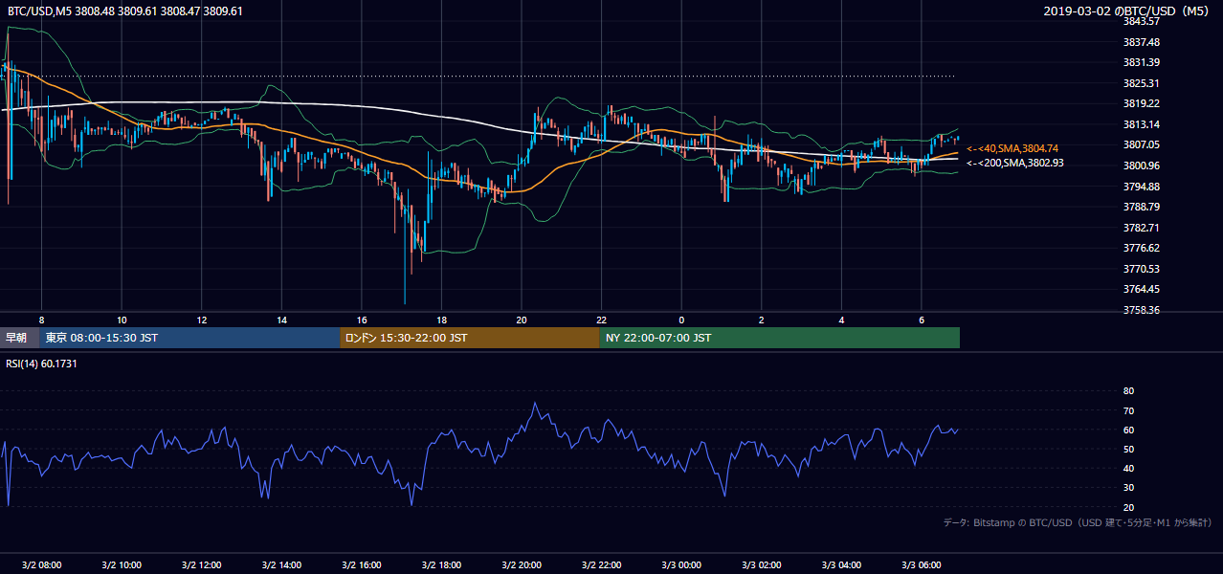Click the RSI(14) 60.1731 indicator label
This screenshot has height=574, width=1223.
tap(42, 364)
